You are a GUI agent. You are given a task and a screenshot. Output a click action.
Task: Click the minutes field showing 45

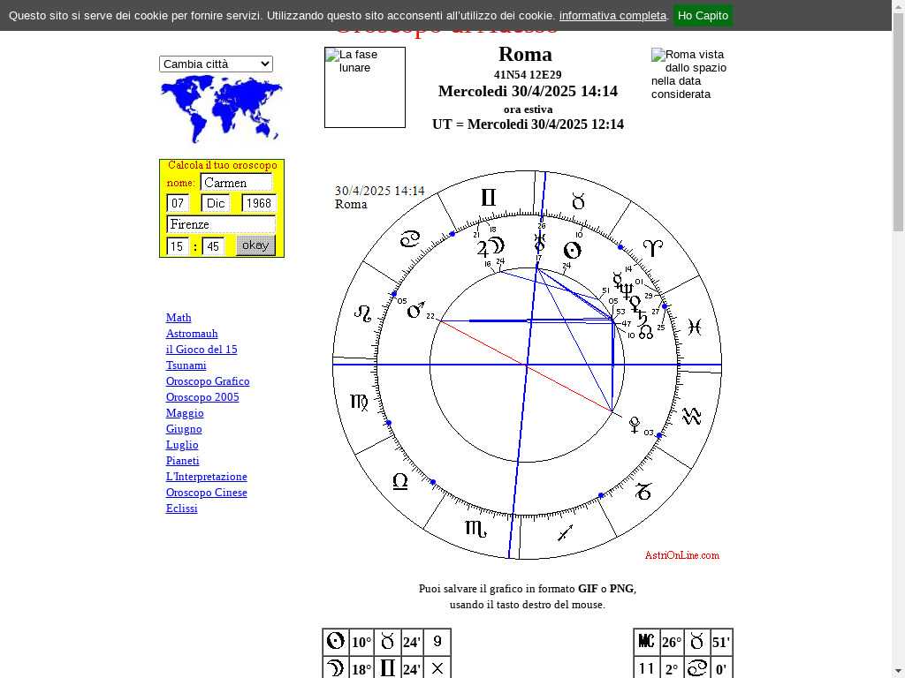[213, 246]
